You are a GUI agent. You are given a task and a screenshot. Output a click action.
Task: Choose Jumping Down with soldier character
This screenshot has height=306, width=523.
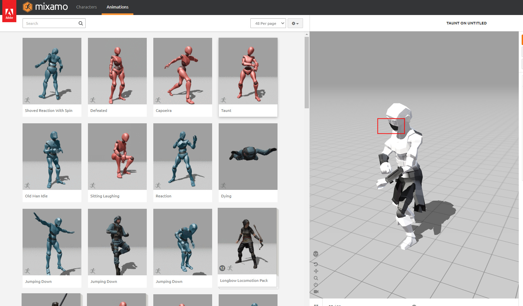coord(117,242)
